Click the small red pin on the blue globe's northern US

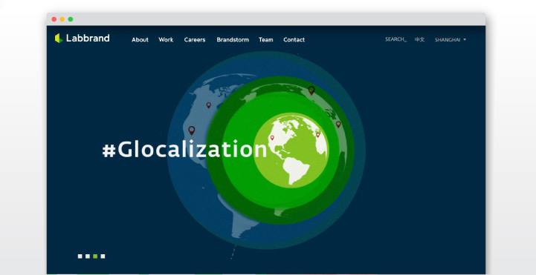coord(208,105)
